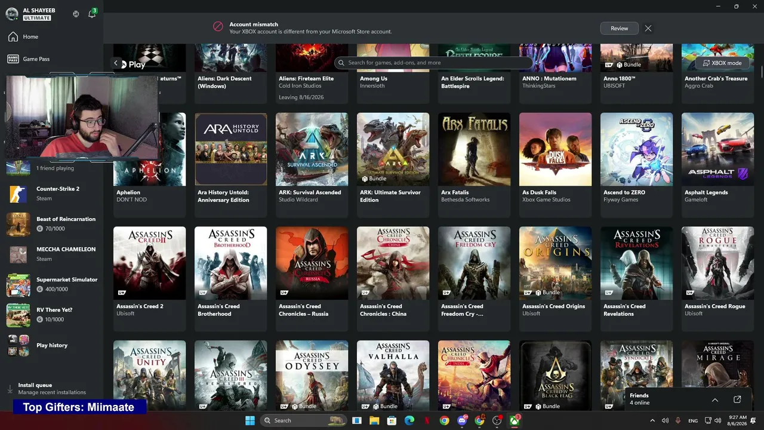The width and height of the screenshot is (764, 430).
Task: Select Assassin's Creed Rogue Remastered cover
Action: click(x=717, y=263)
